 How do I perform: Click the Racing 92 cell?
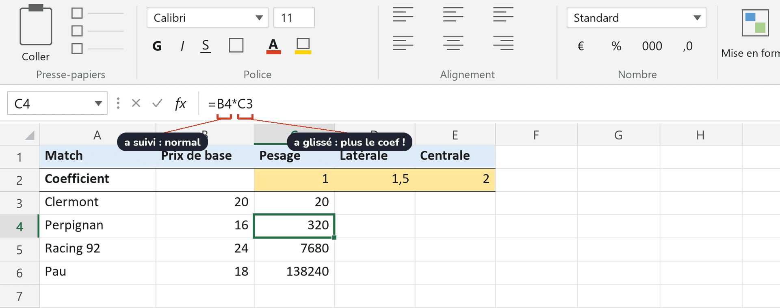[x=97, y=249]
